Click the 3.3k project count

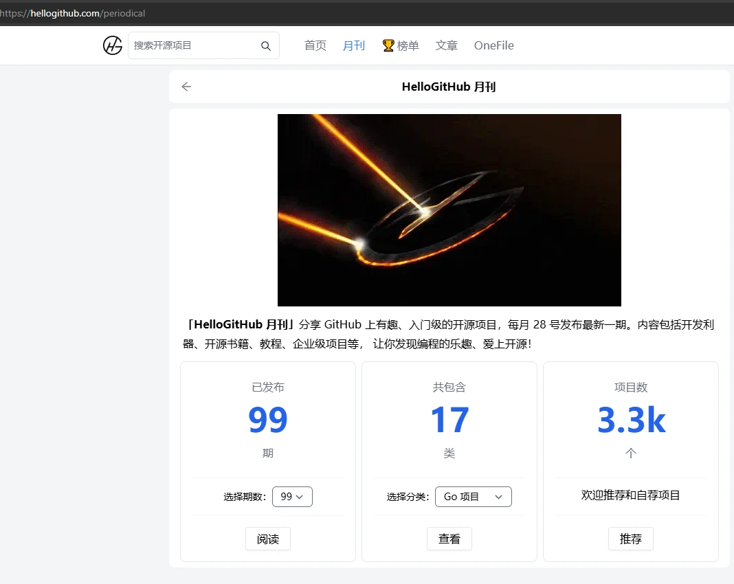[631, 420]
